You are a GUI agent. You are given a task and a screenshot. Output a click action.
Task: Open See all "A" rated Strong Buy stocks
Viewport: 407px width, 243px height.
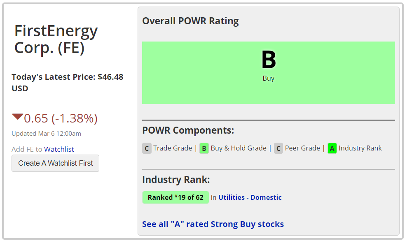coord(213,224)
